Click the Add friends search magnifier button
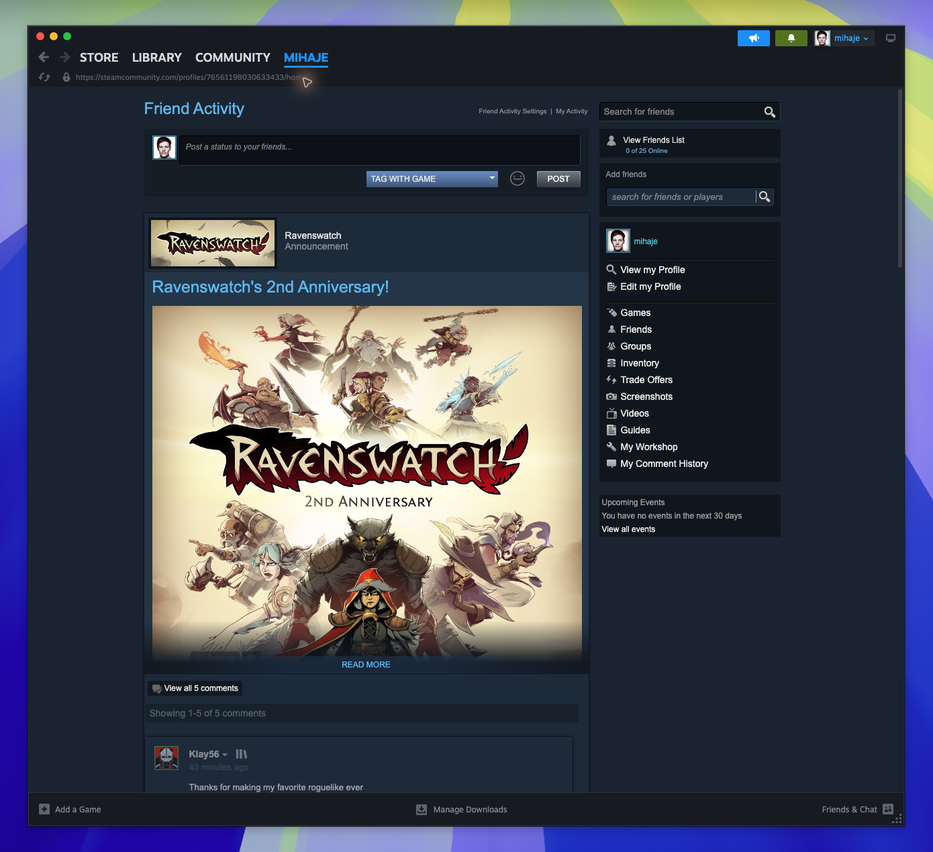Image resolution: width=933 pixels, height=852 pixels. pos(765,197)
